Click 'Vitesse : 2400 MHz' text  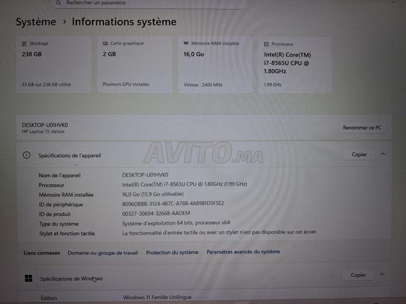point(203,85)
